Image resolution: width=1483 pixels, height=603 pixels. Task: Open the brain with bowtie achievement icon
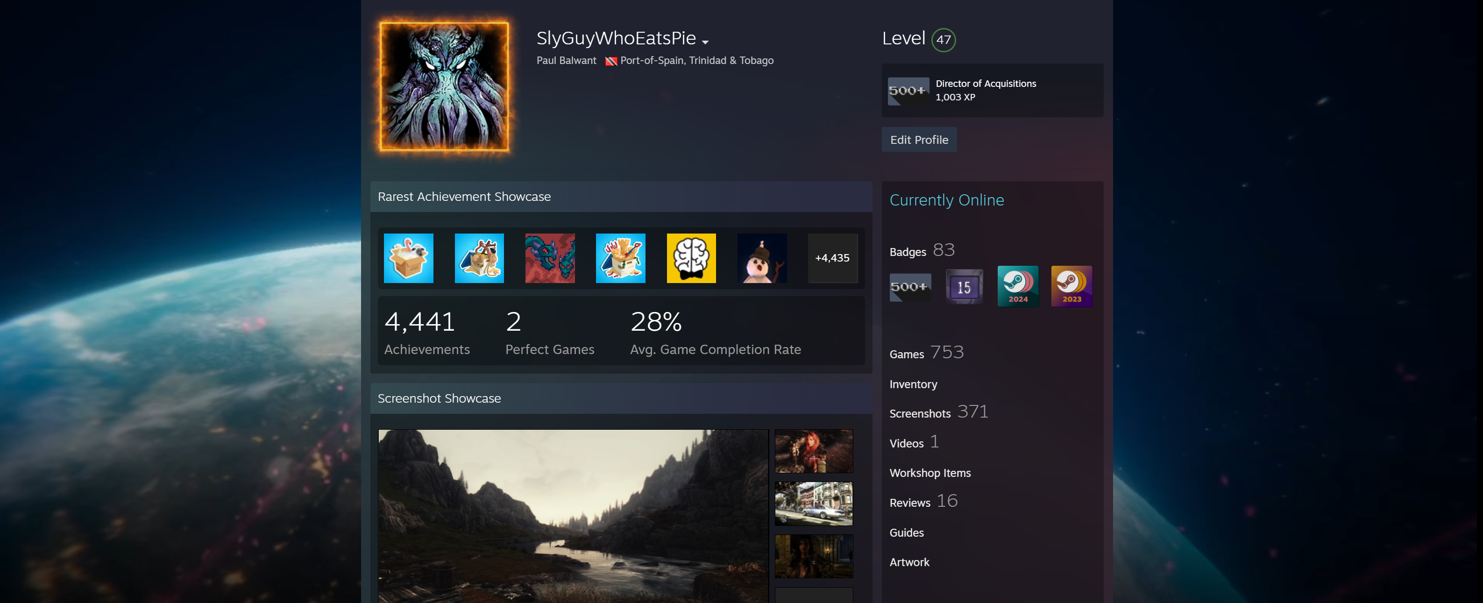coord(691,258)
